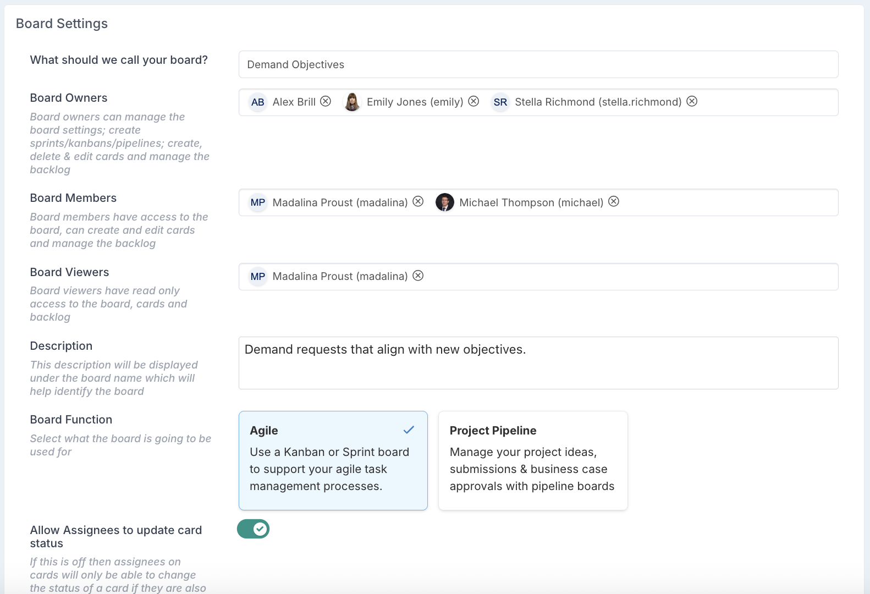Click the AB initials avatar badge
This screenshot has width=870, height=594.
tap(257, 102)
